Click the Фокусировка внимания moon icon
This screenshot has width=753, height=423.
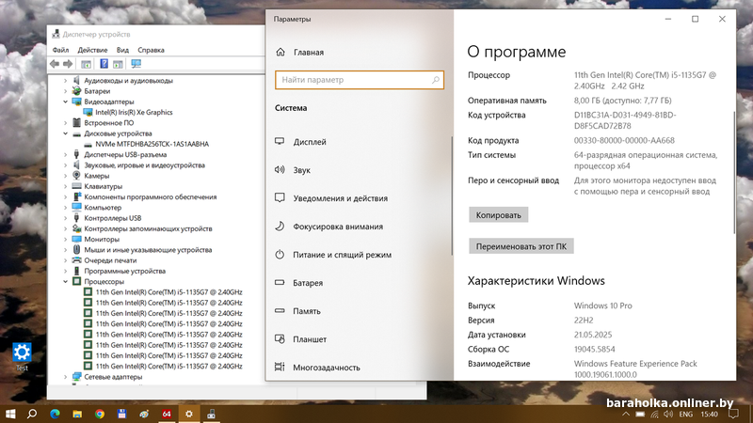click(280, 226)
